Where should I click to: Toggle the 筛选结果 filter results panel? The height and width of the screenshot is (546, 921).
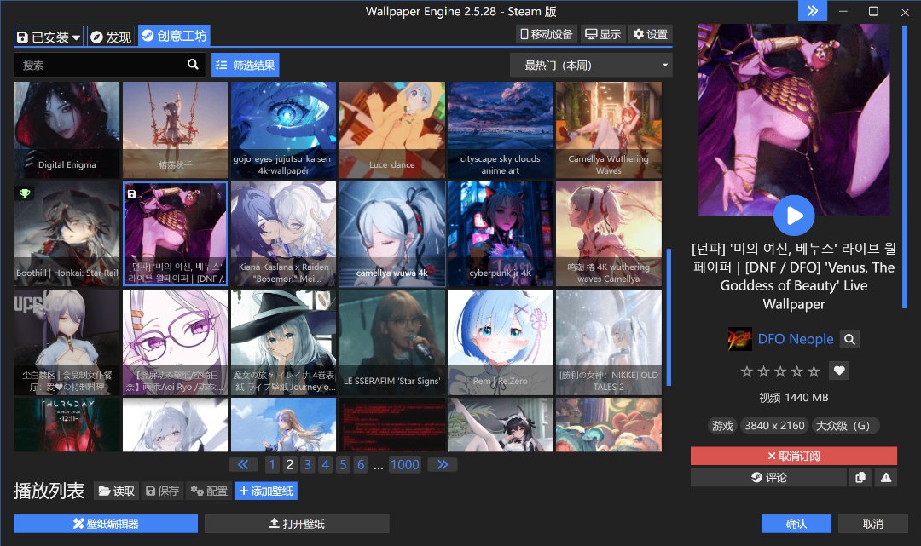[245, 65]
